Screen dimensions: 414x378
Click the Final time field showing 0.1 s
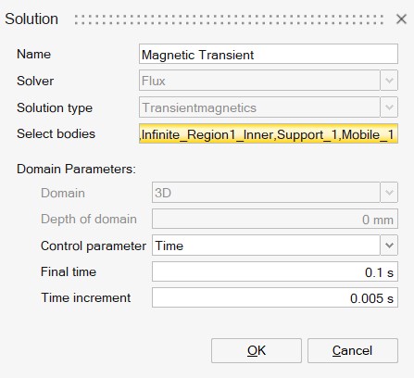click(275, 271)
